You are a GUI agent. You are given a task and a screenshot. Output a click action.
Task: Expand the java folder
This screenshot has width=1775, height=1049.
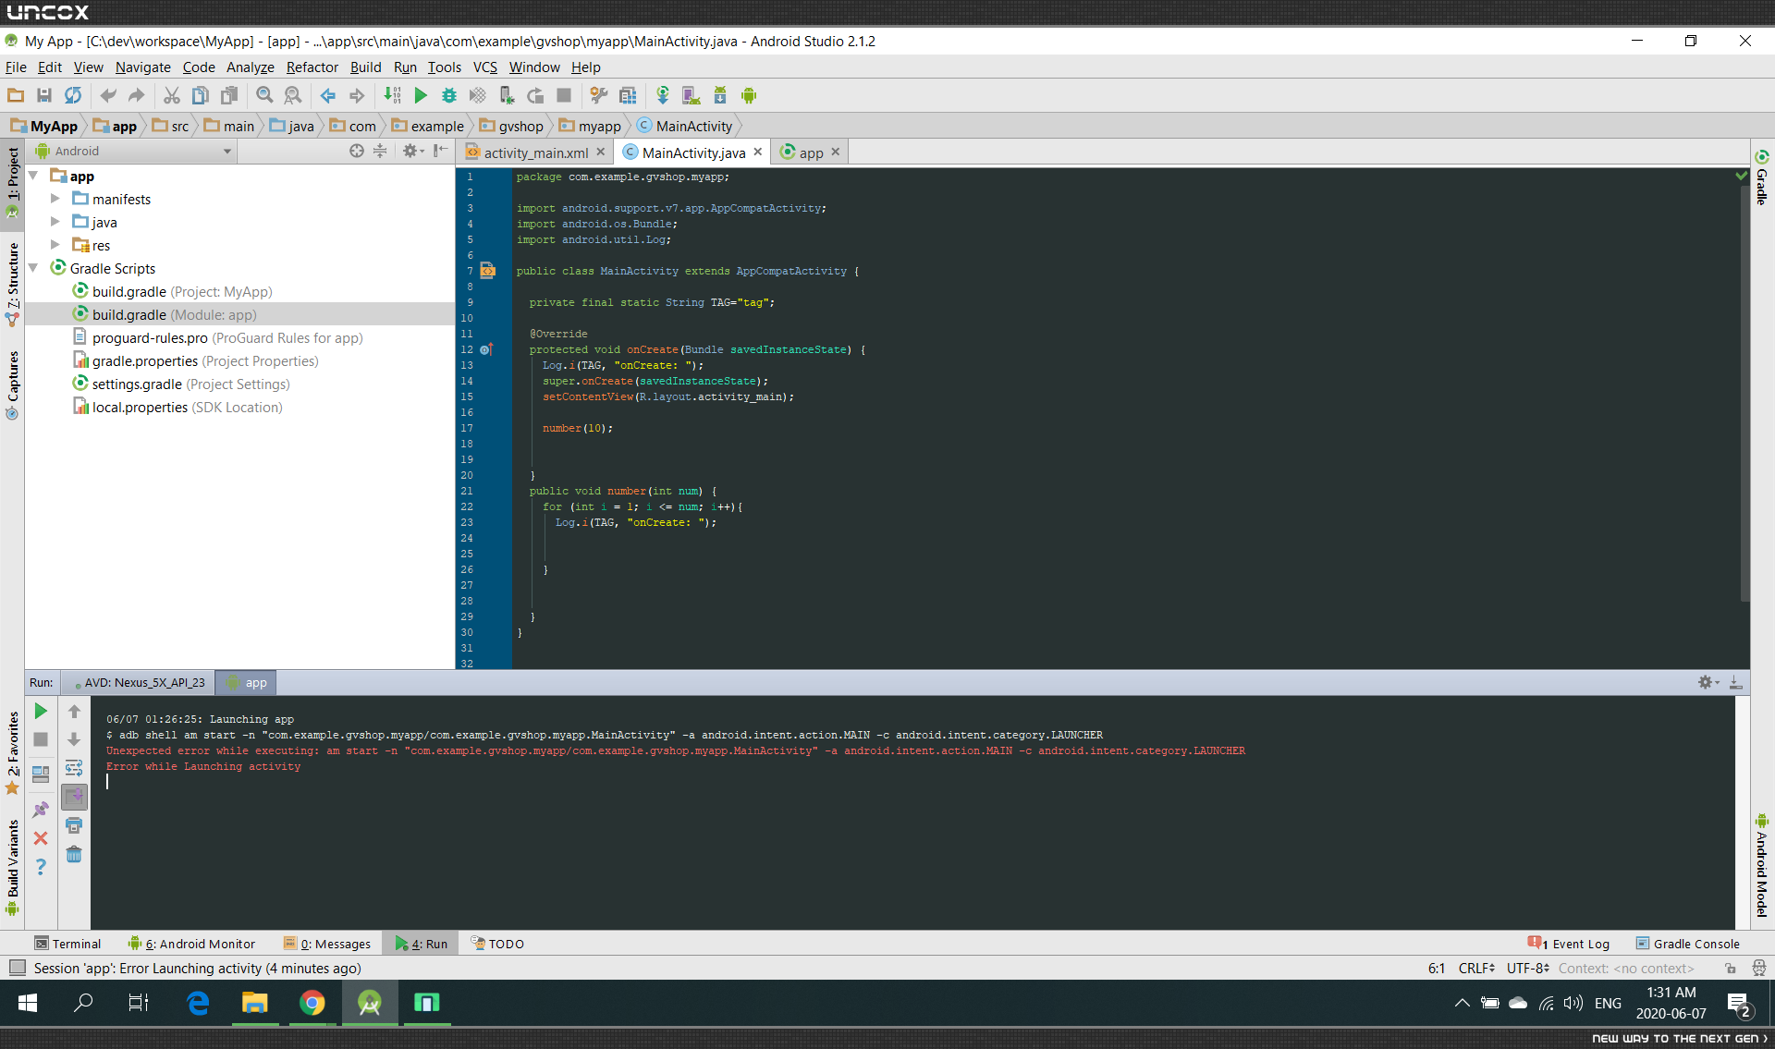click(x=55, y=222)
